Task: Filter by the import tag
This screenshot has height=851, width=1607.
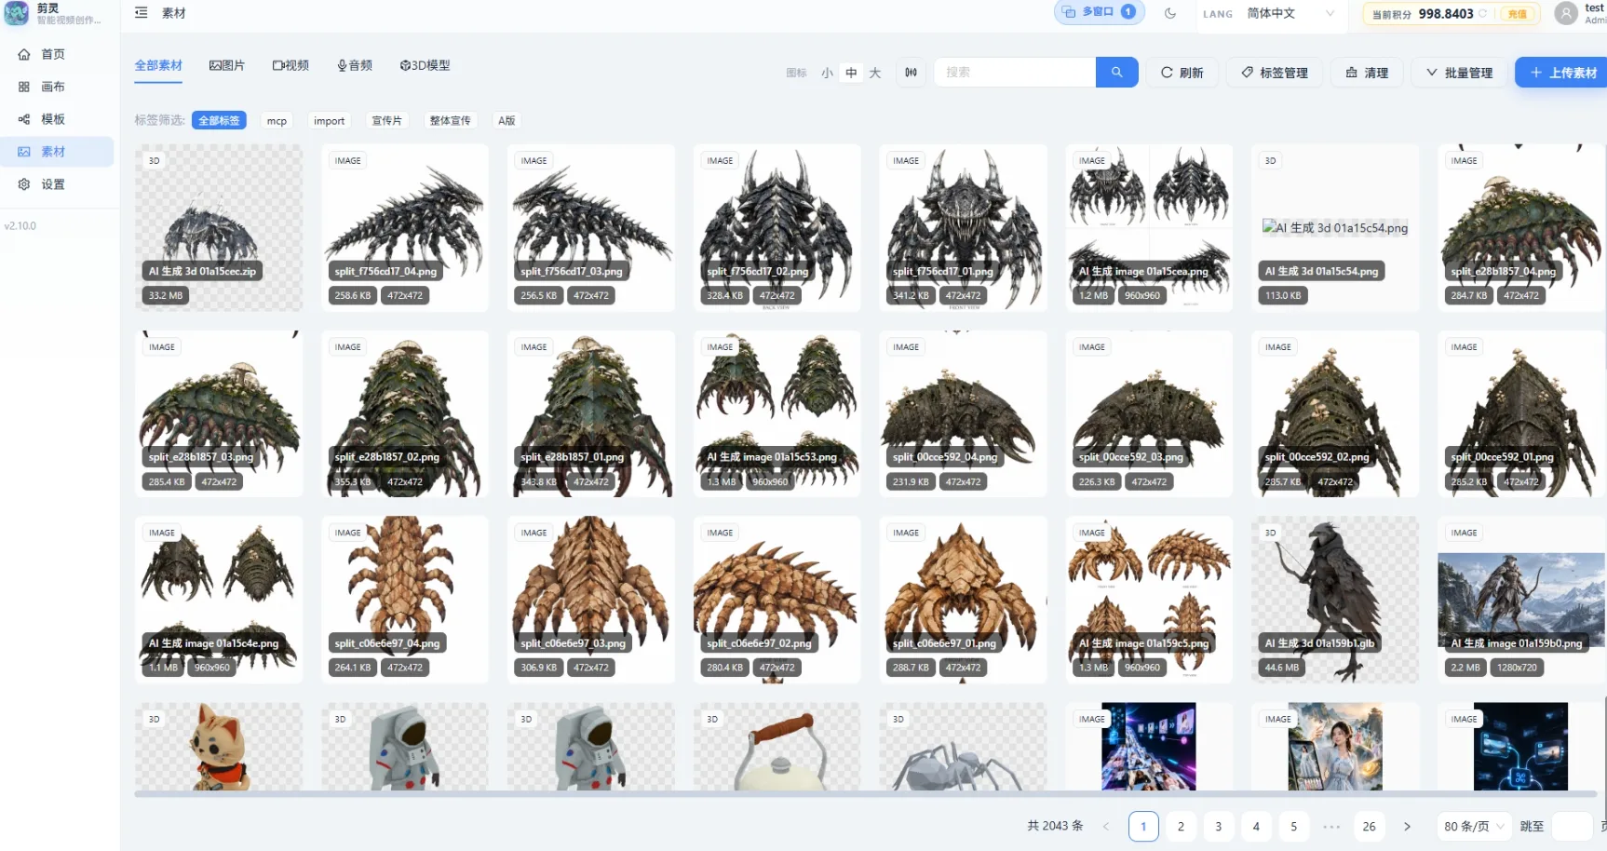Action: pos(329,120)
